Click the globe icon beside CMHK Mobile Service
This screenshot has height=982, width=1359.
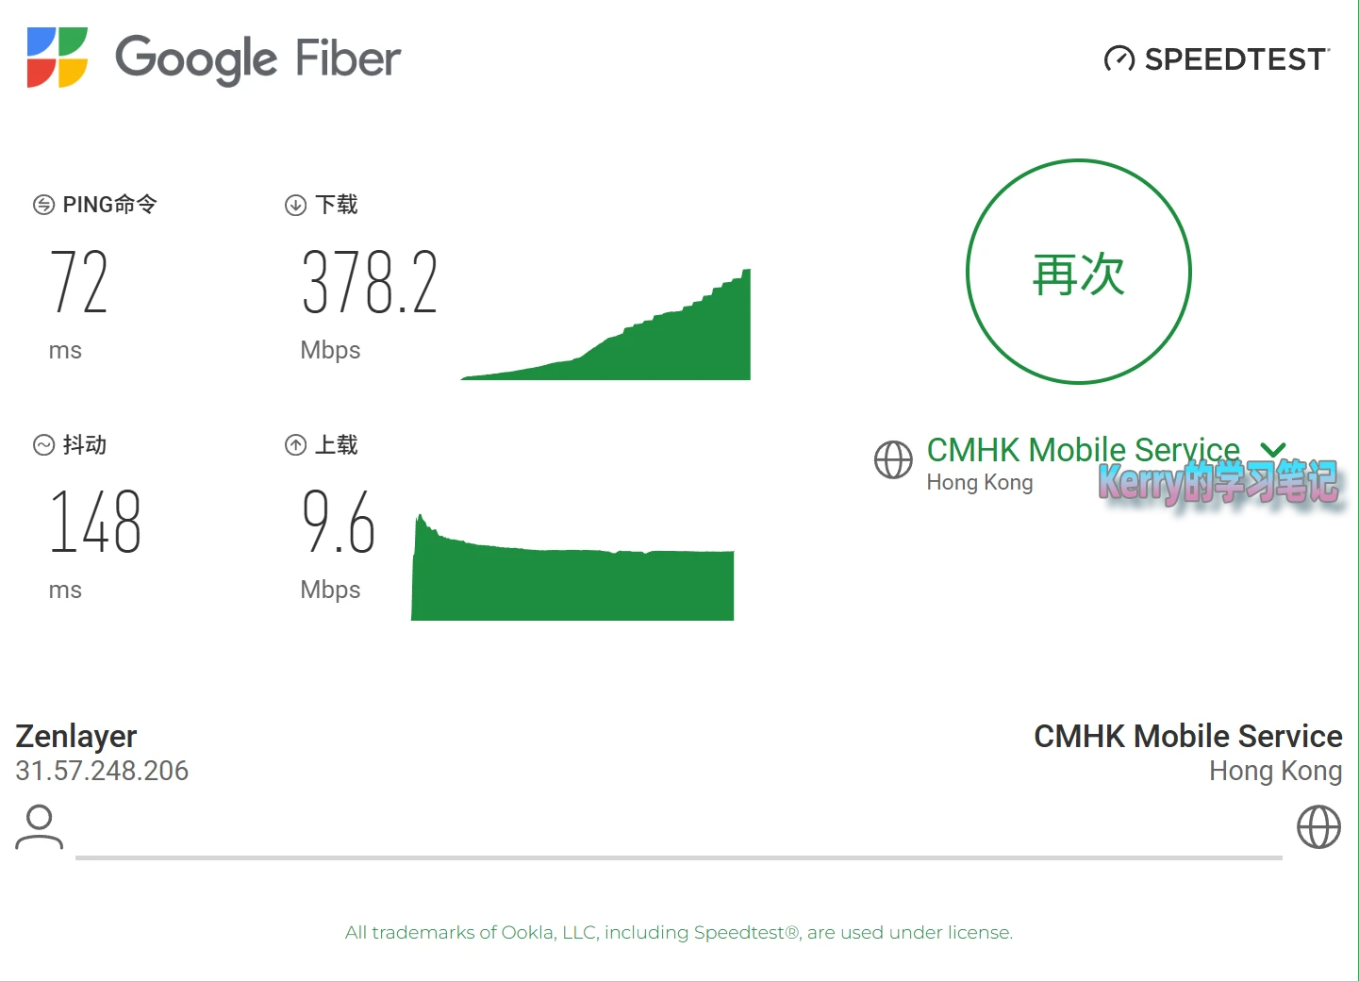pyautogui.click(x=893, y=460)
